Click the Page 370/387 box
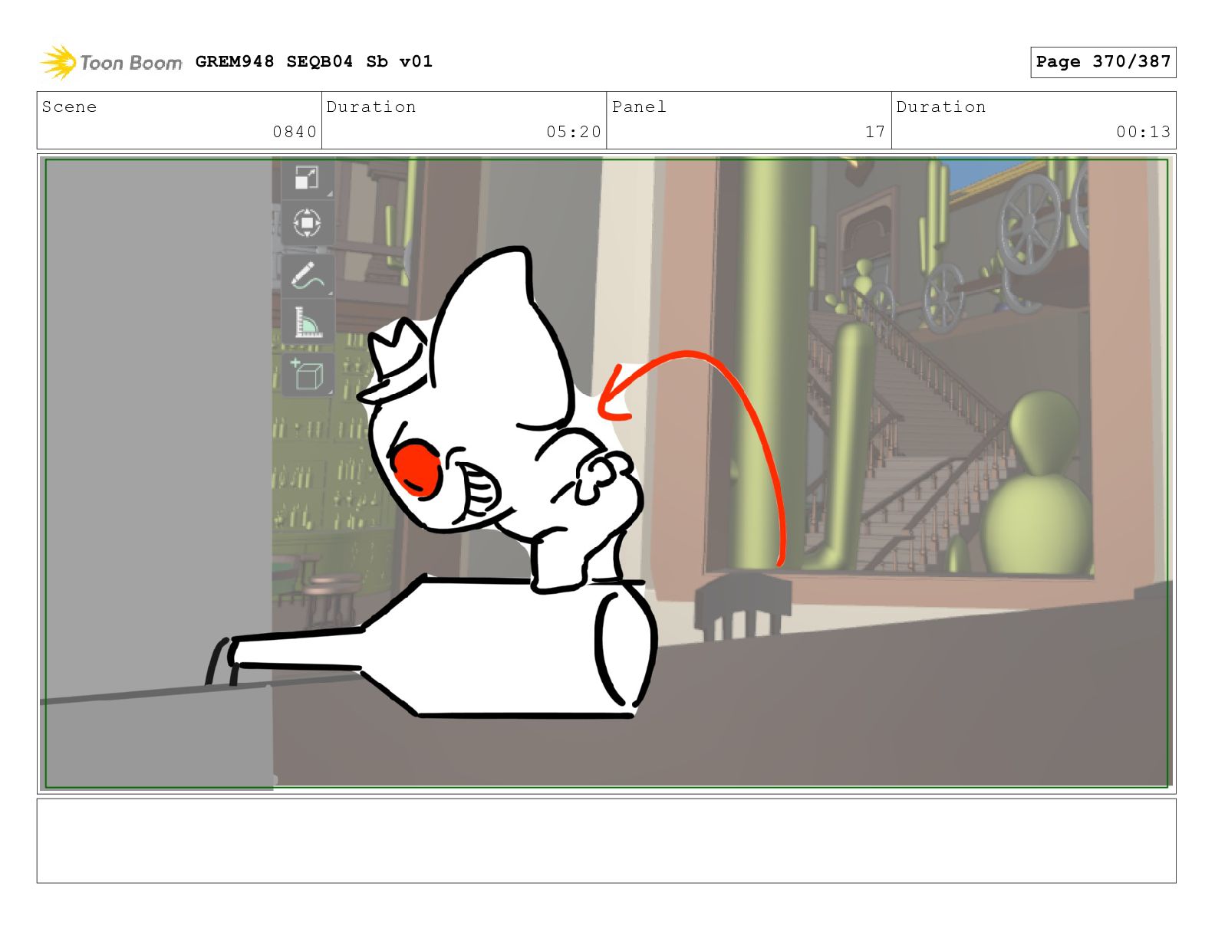The height and width of the screenshot is (938, 1215). point(1102,62)
